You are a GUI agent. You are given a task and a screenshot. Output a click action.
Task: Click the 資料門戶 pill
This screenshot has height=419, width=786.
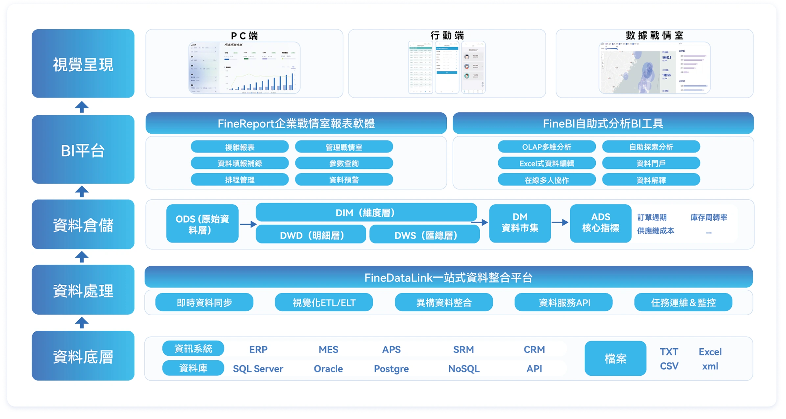pos(651,163)
